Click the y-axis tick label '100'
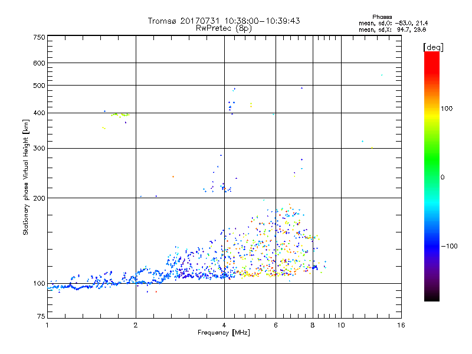Viewport: 472px width, 354px height. tap(40, 284)
